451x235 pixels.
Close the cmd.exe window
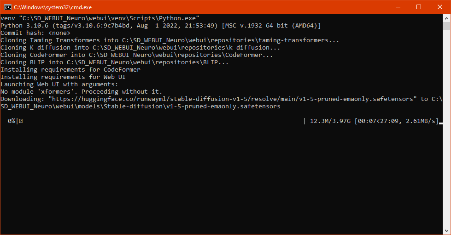coord(440,7)
